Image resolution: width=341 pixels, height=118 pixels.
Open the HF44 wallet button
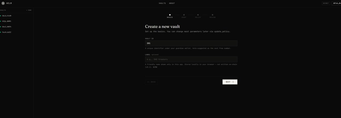pyautogui.click(x=336, y=3)
